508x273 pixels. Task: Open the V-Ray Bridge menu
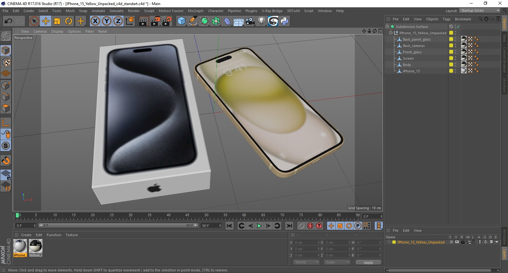tap(272, 11)
